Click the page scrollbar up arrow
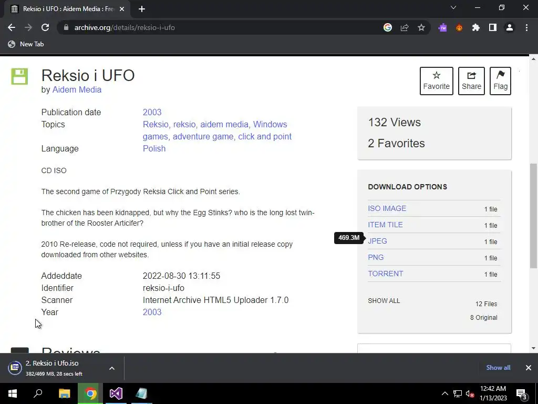The height and width of the screenshot is (404, 538). pos(533,59)
